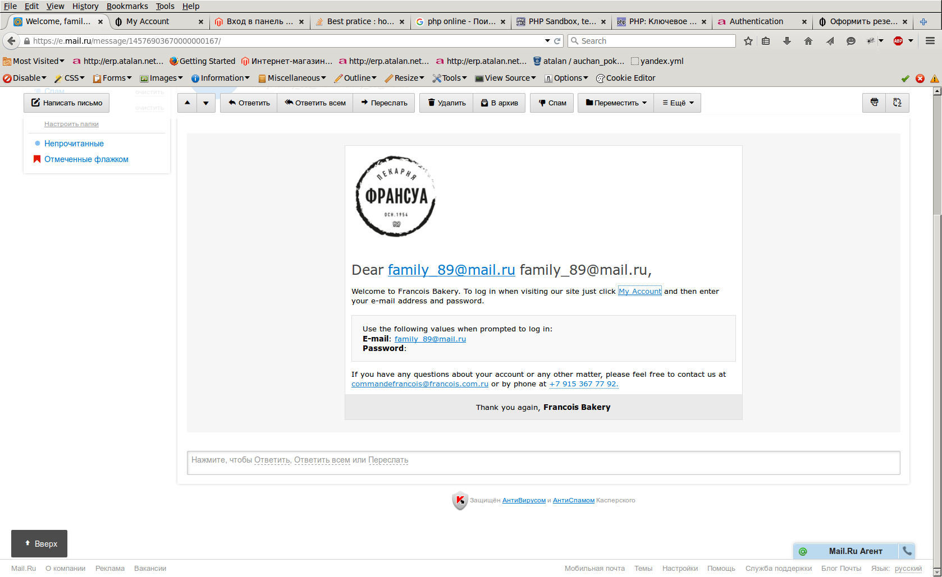This screenshot has width=942, height=577.
Task: Click the browser Search input field
Action: click(x=652, y=41)
